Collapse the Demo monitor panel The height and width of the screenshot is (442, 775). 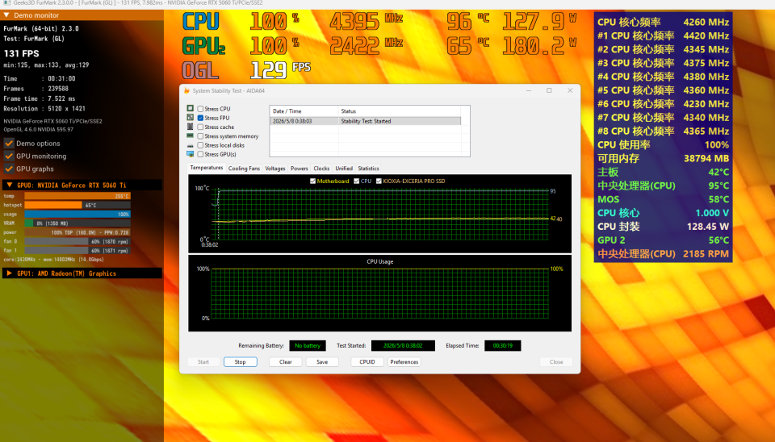[x=7, y=15]
